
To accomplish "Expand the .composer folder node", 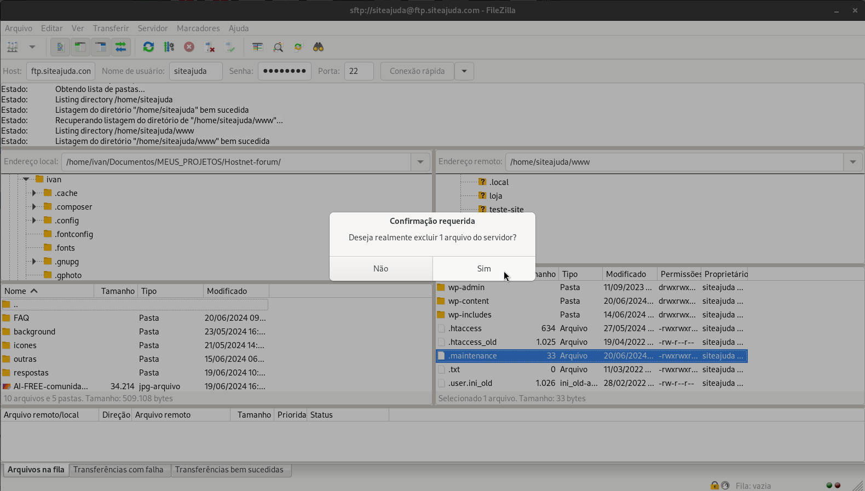I will [34, 206].
